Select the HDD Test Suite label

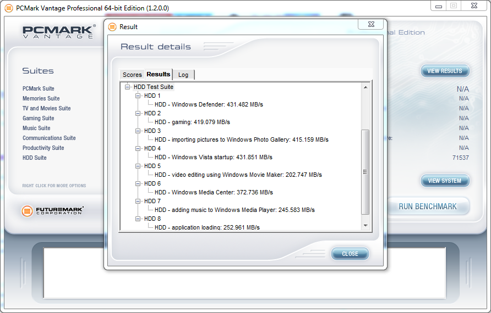[x=154, y=87]
